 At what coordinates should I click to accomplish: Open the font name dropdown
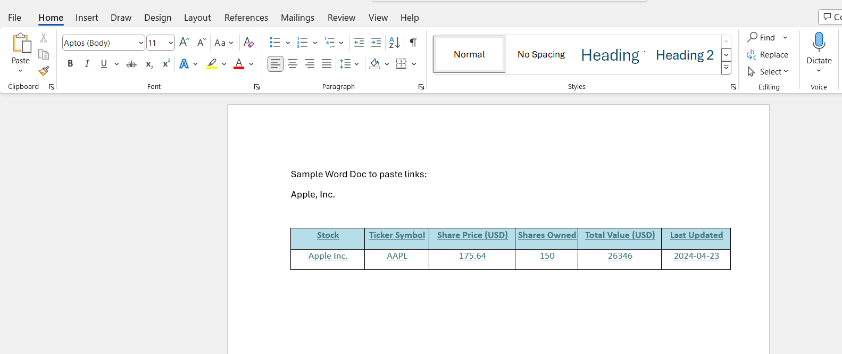[x=141, y=43]
